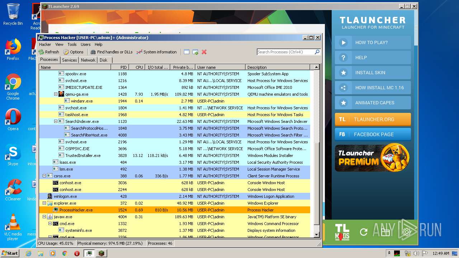Screen dimensions: 459x258
Task: Focus the Search Processes input field
Action: coord(286,52)
